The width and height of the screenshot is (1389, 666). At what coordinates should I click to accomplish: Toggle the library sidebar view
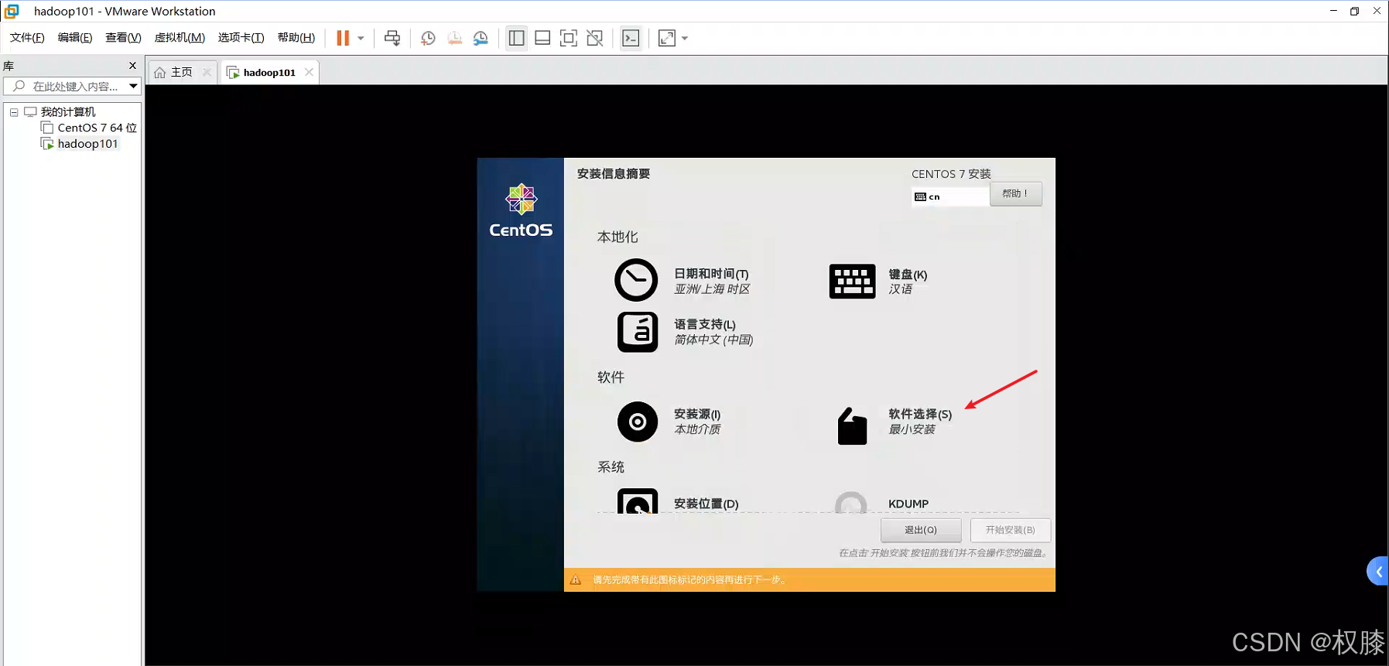pos(516,38)
